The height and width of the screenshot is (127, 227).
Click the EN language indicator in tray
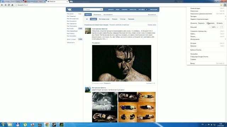[203, 125]
